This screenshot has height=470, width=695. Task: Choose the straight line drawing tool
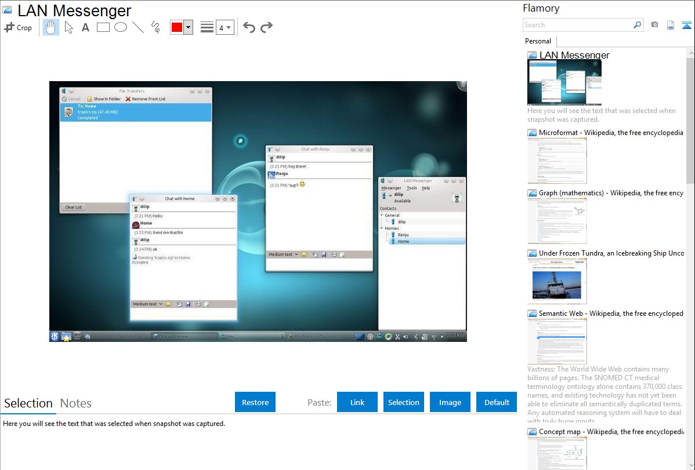click(x=138, y=27)
